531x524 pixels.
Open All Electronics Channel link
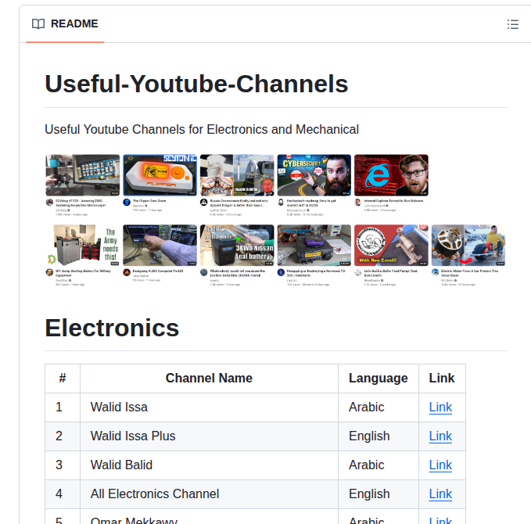pyautogui.click(x=440, y=493)
